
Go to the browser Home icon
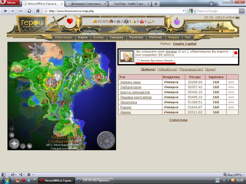pyautogui.click(x=38, y=11)
